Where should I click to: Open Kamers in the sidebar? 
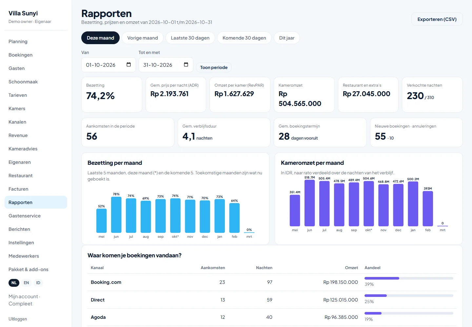pyautogui.click(x=36, y=109)
